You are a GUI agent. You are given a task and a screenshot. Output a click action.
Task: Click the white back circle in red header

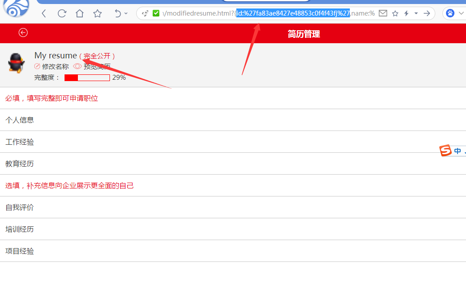[x=23, y=33]
